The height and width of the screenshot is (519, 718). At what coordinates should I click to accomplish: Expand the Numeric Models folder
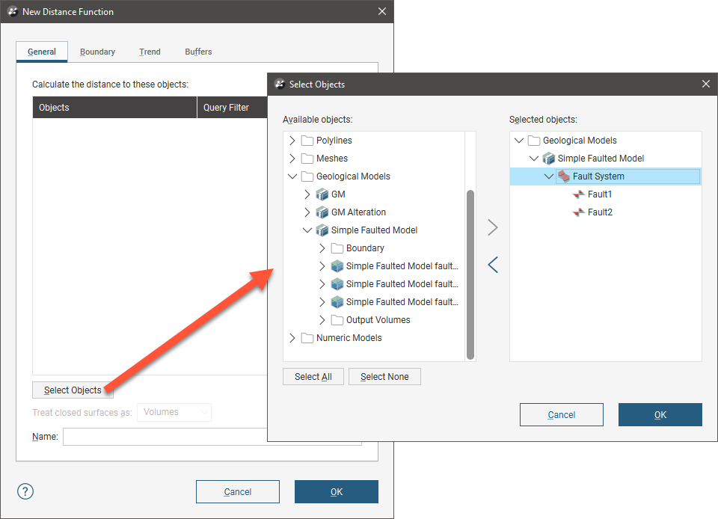tap(292, 338)
